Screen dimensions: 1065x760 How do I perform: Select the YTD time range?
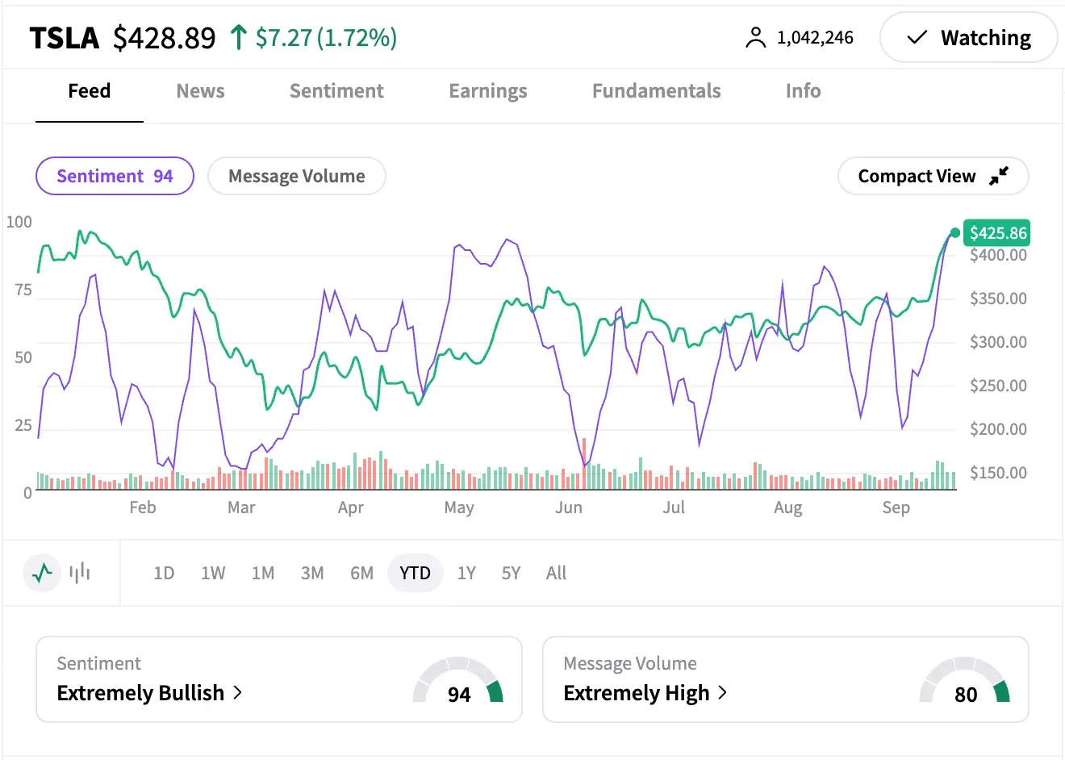415,573
